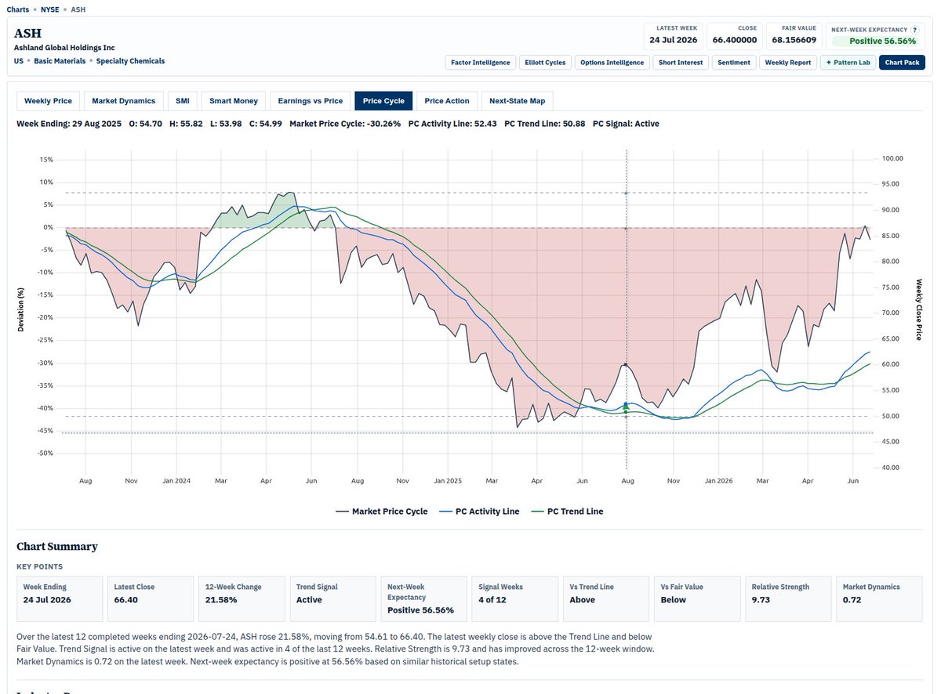Image resolution: width=941 pixels, height=694 pixels.
Task: Click the Market Price Cycle -30.26% readout
Action: point(345,124)
